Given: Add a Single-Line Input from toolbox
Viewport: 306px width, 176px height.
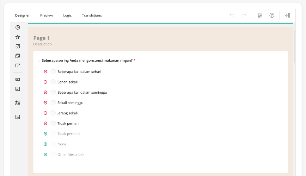Looking at the screenshot, I should [18, 79].
